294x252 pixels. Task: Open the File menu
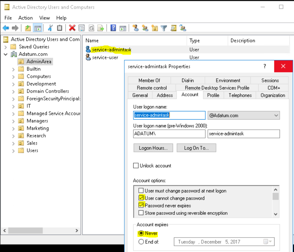pyautogui.click(x=8, y=18)
